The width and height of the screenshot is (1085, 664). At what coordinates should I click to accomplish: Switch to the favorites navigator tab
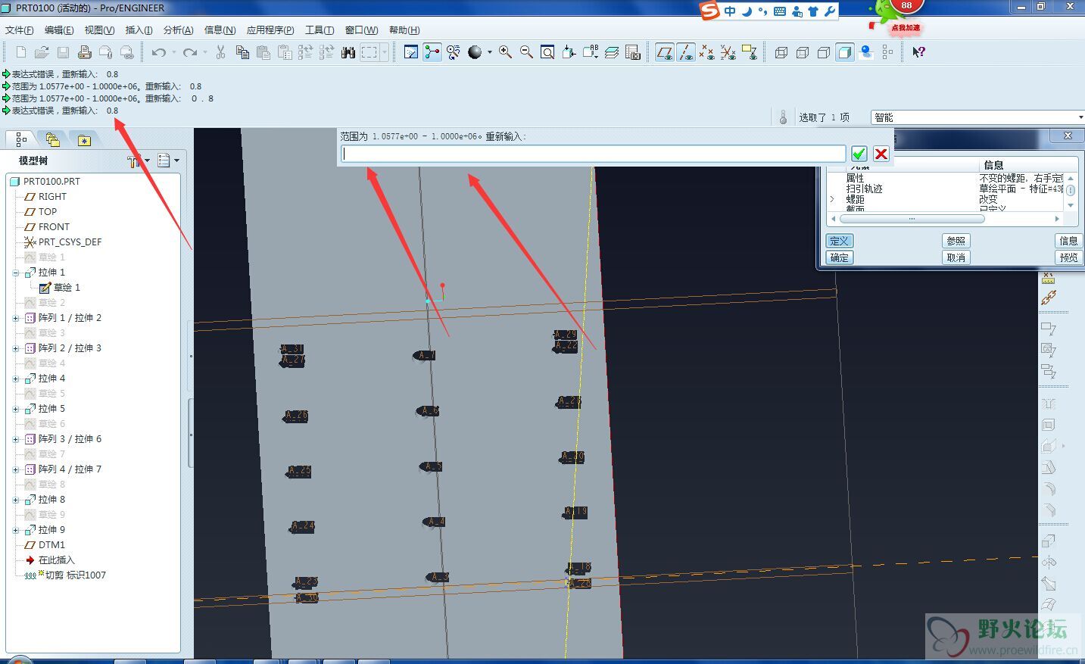pyautogui.click(x=84, y=139)
